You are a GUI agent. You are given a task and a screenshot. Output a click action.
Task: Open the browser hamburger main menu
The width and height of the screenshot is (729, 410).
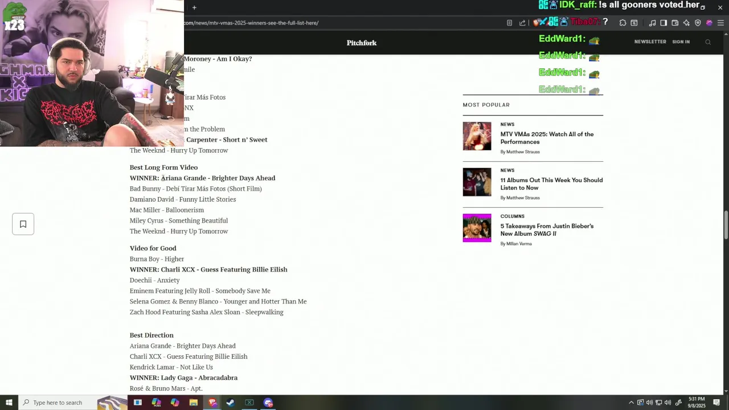pyautogui.click(x=720, y=23)
